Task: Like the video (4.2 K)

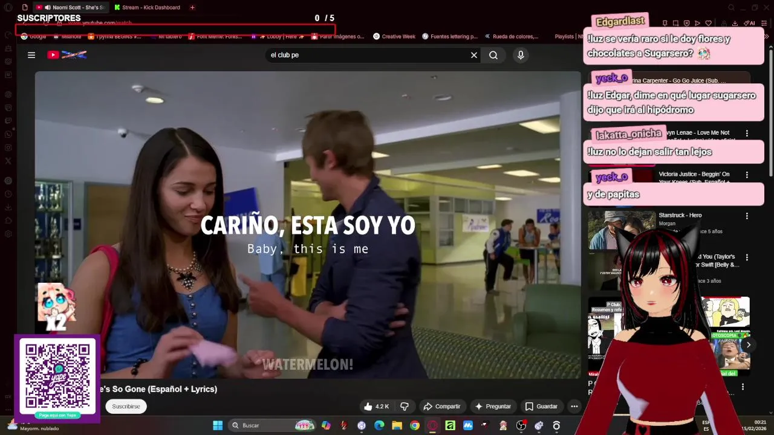Action: coord(376,407)
